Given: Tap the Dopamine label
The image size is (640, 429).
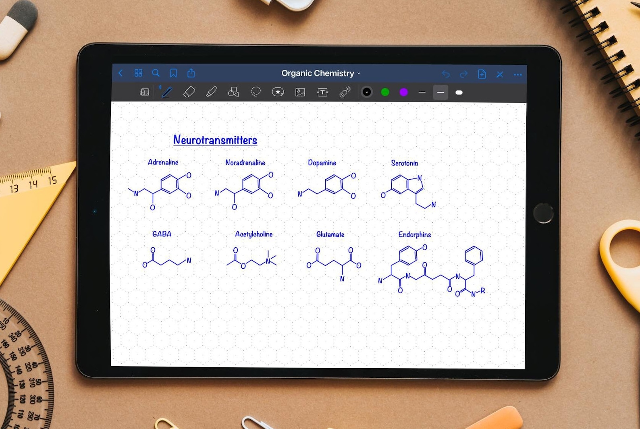Looking at the screenshot, I should point(322,163).
